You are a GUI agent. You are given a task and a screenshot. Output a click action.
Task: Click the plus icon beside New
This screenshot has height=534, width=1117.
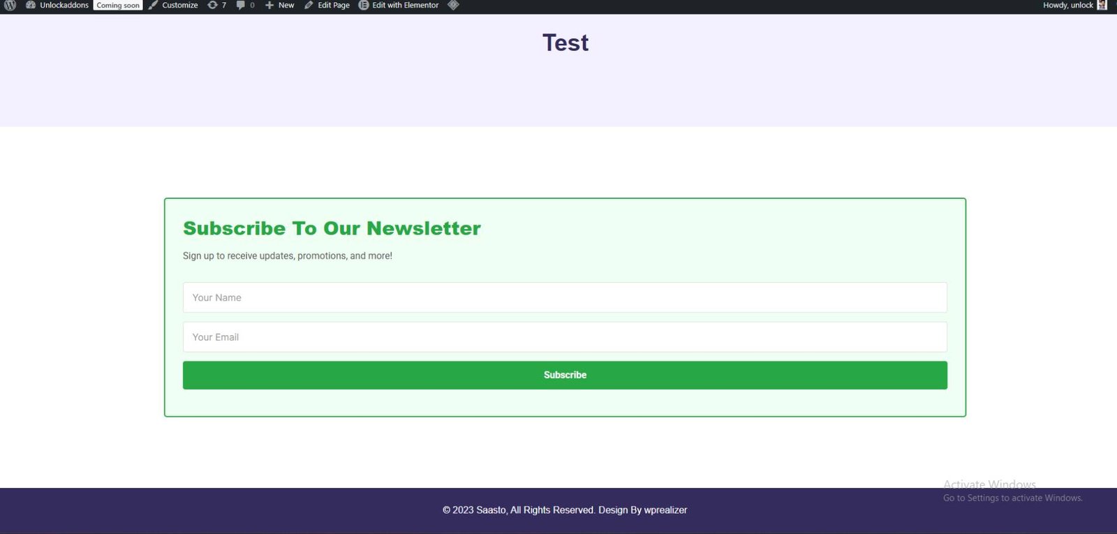[x=269, y=5]
